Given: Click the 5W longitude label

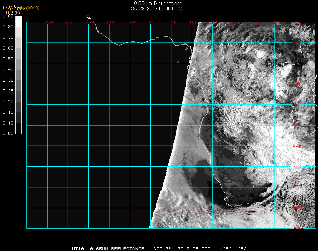Looking at the screenshot, I should coord(132,22).
